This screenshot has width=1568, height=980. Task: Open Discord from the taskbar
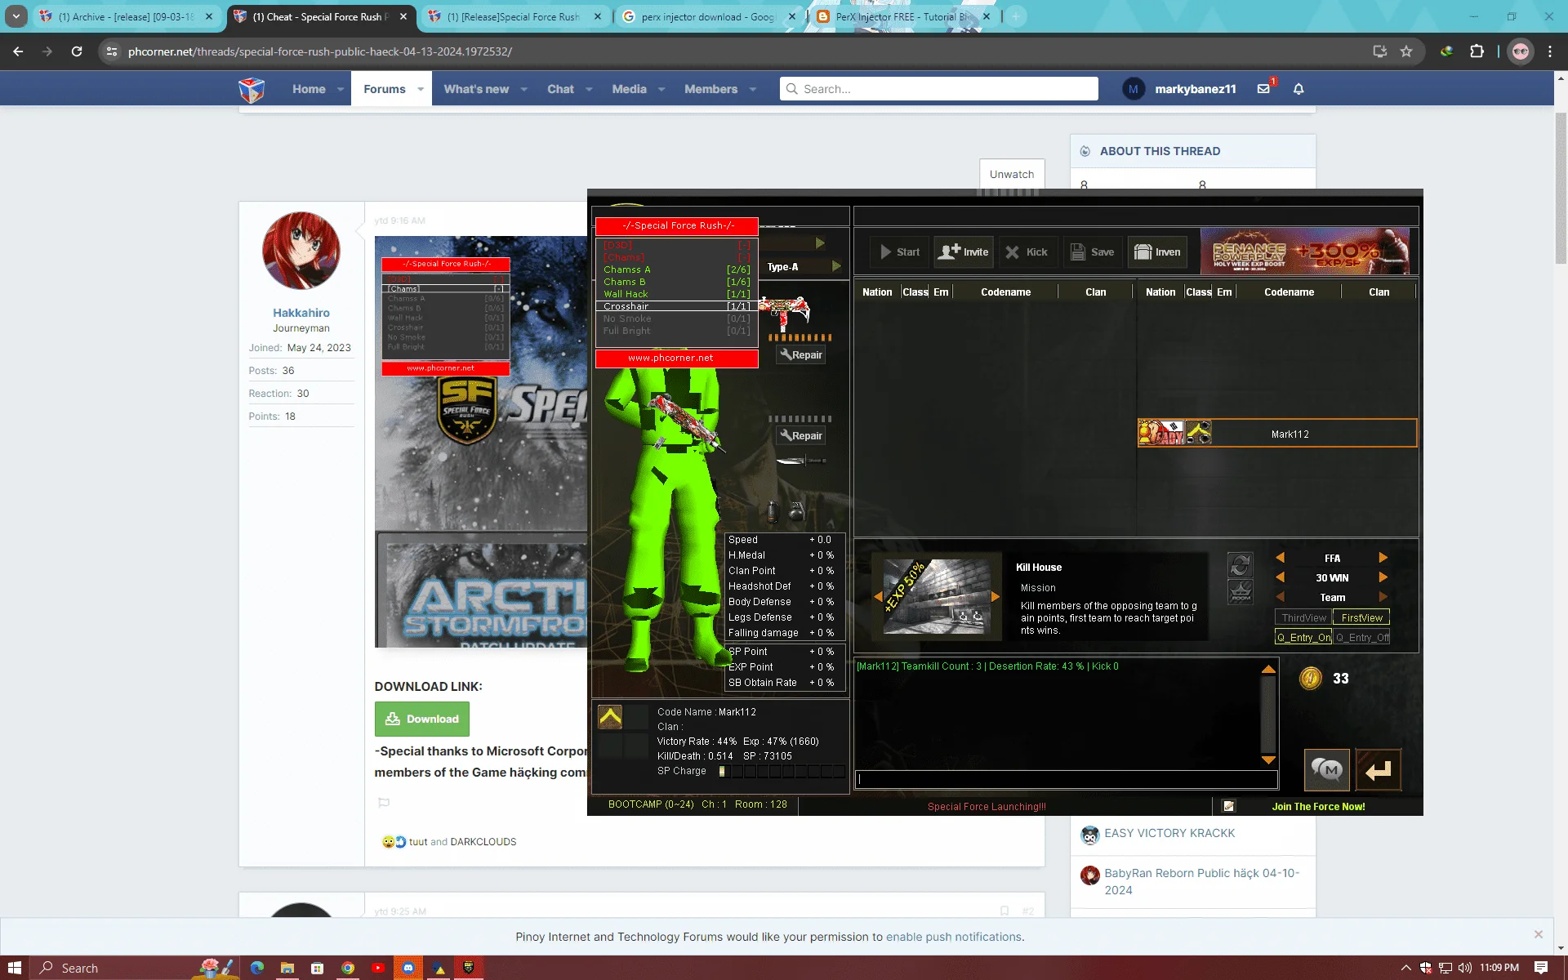tap(408, 968)
